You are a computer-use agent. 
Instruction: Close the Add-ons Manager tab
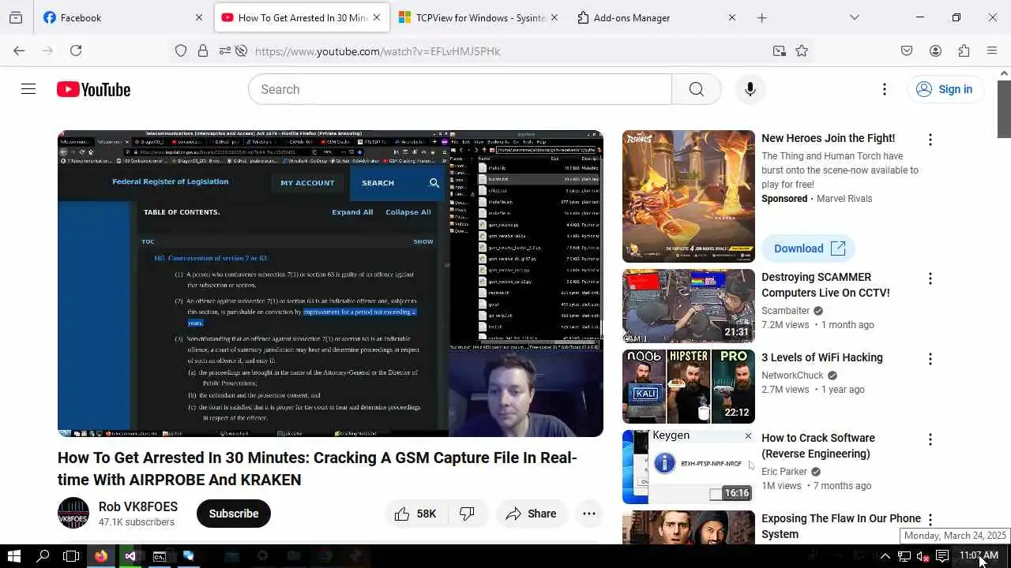coord(731,17)
